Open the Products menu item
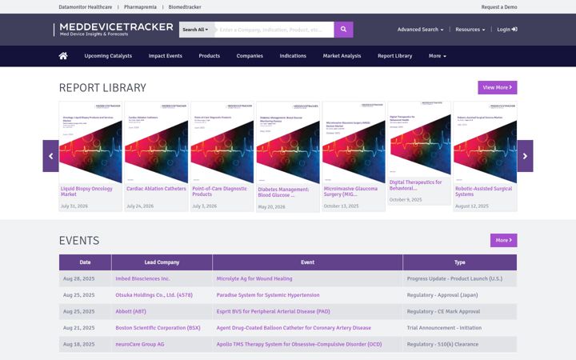Image resolution: width=576 pixels, height=360 pixels. (x=210, y=56)
